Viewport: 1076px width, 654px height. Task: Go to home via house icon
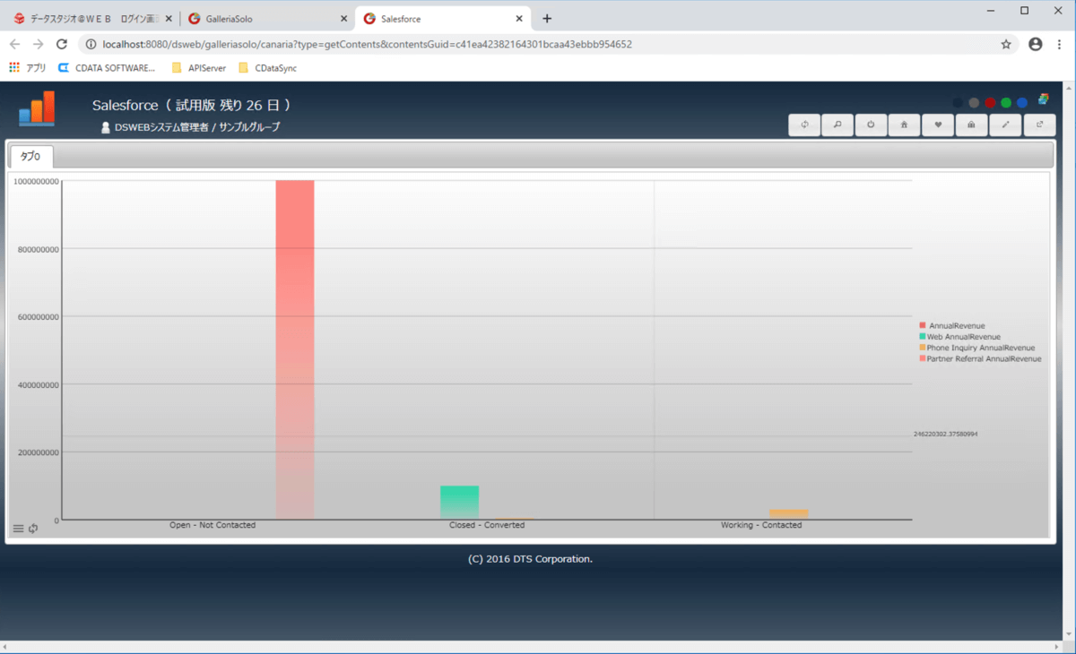[x=904, y=125]
